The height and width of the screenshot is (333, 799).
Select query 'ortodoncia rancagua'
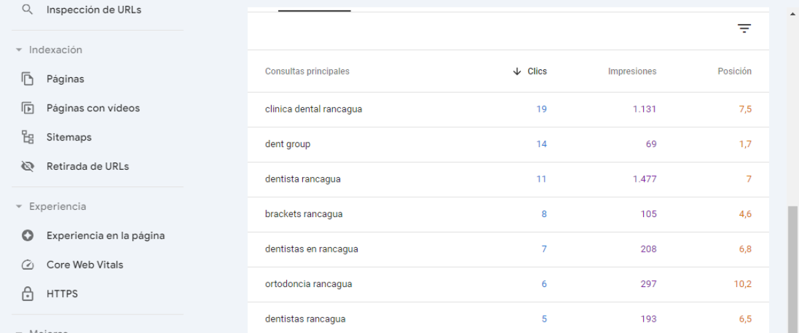point(308,284)
